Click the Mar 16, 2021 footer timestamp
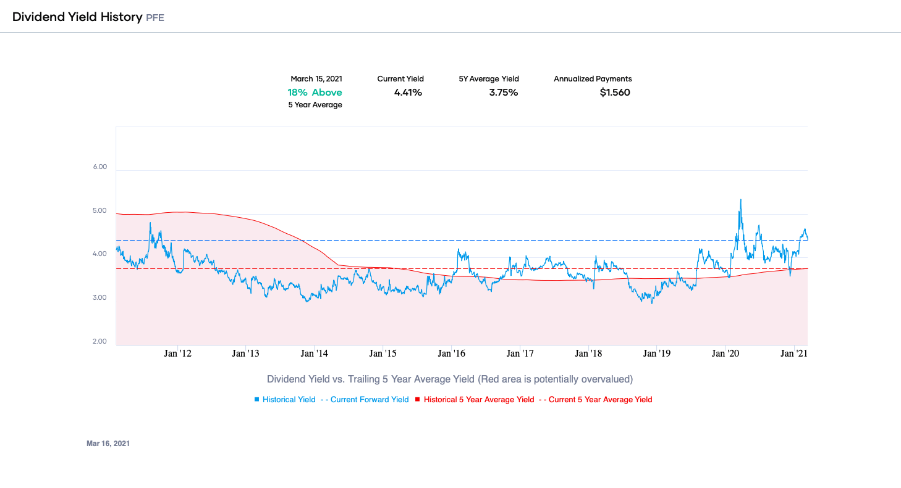Viewport: 901px width, 488px height. 109,443
